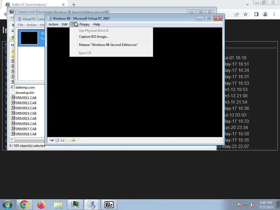The width and height of the screenshot is (280, 210).
Task: Select DRIVER13.CAB file
Action: click(x=26, y=108)
